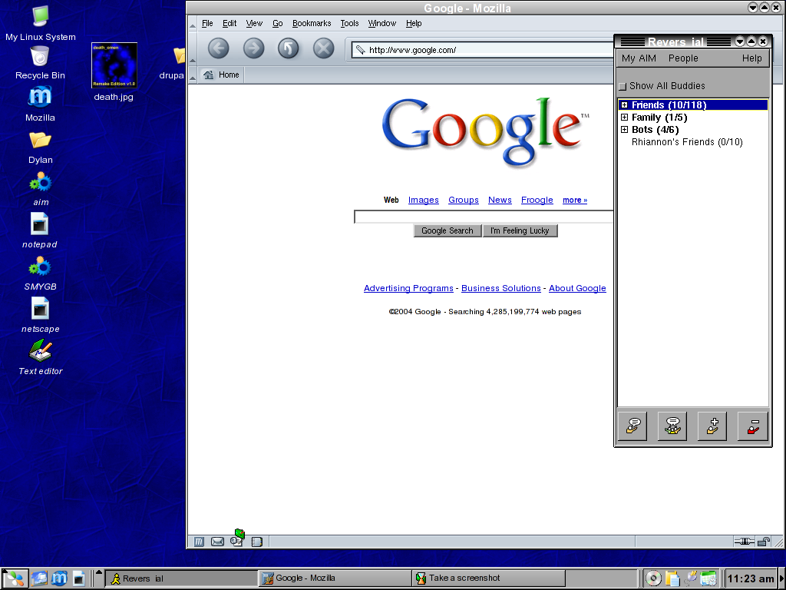The height and width of the screenshot is (590, 786).
Task: Switch to Google - Mozilla taskbar entry
Action: click(335, 578)
